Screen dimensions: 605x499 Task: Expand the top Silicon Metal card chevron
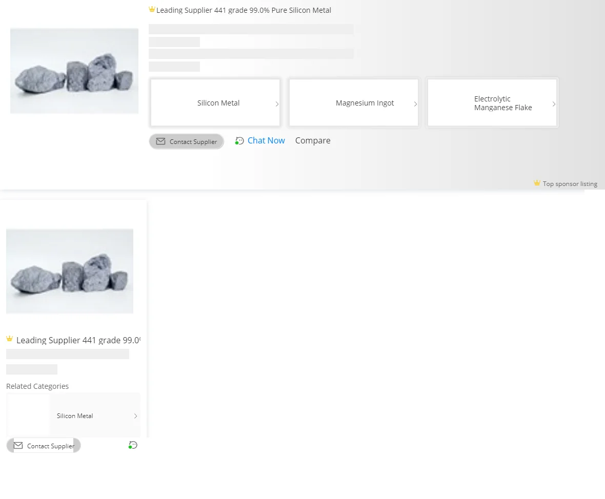(x=277, y=104)
